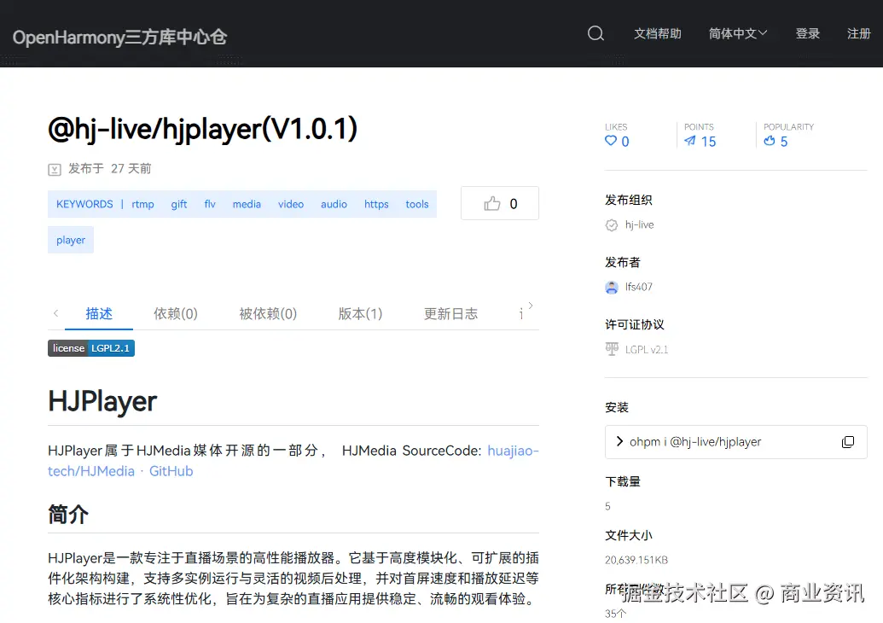Image resolution: width=883 pixels, height=623 pixels.
Task: Click the paper plane icon under POINTS
Action: 690,141
